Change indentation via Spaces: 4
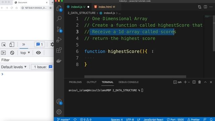The width and height of the screenshot is (215, 121). click(x=117, y=120)
